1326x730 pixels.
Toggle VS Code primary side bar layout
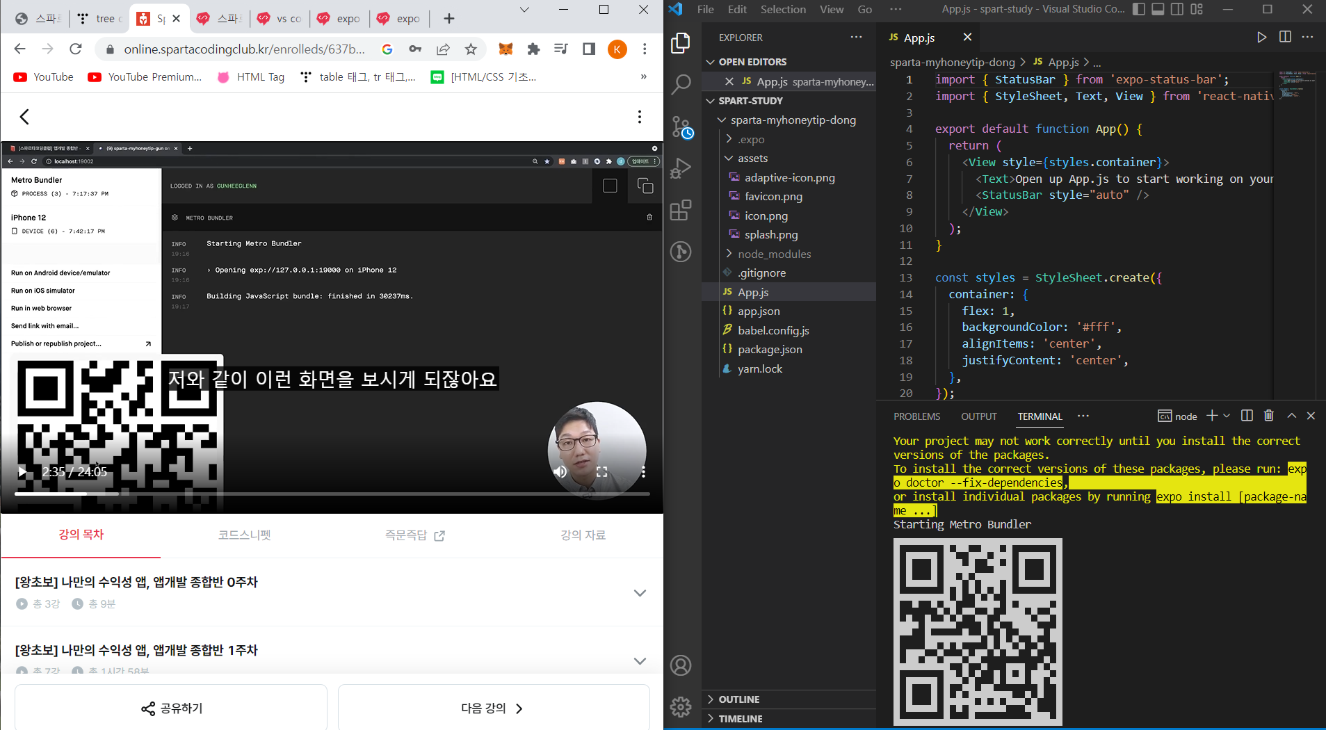tap(1139, 9)
